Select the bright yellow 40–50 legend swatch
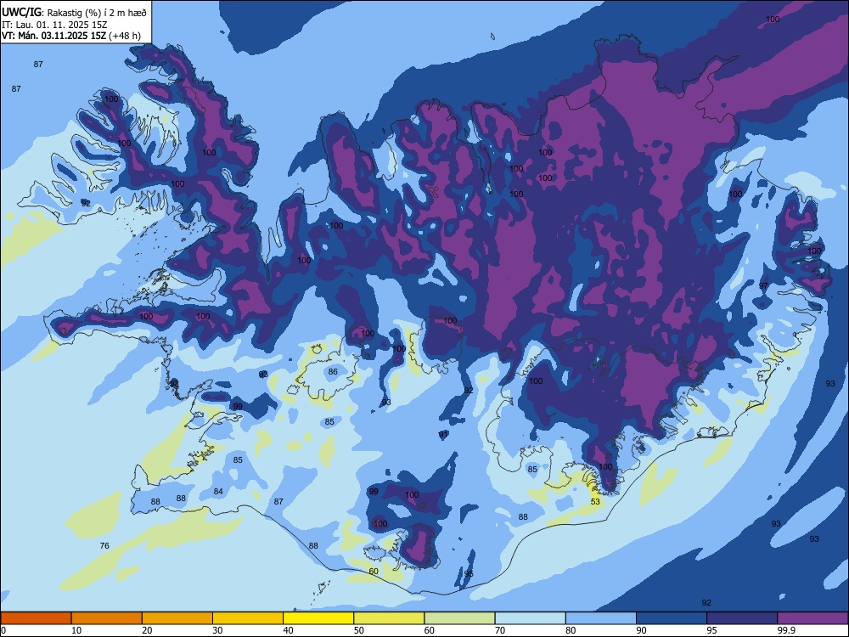This screenshot has height=637, width=849. [318, 618]
